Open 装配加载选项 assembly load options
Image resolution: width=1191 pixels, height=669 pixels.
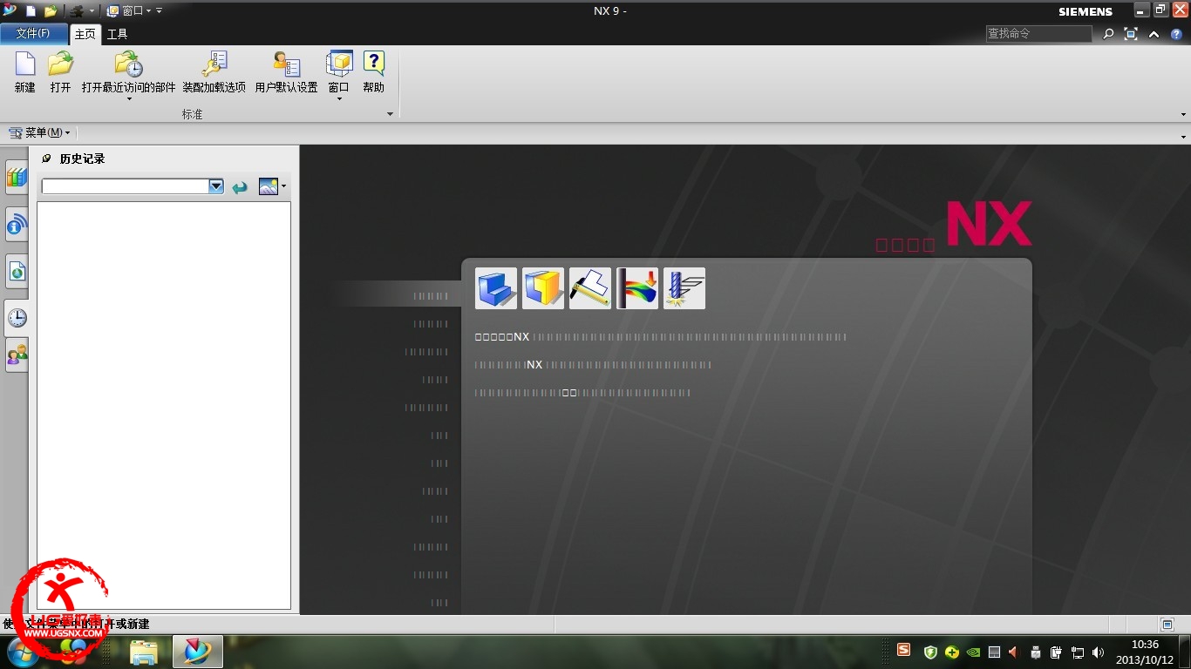click(x=214, y=64)
